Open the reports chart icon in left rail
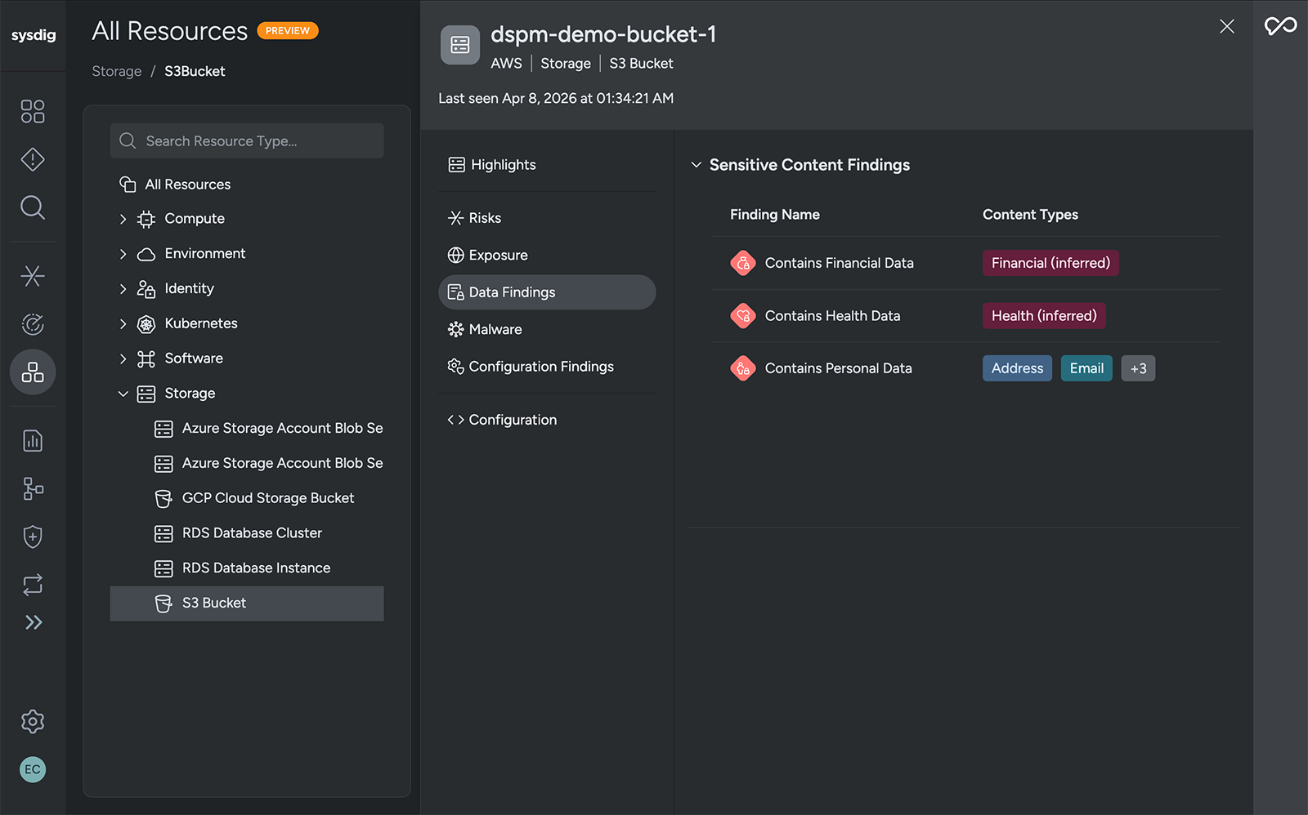This screenshot has height=815, width=1308. [33, 441]
